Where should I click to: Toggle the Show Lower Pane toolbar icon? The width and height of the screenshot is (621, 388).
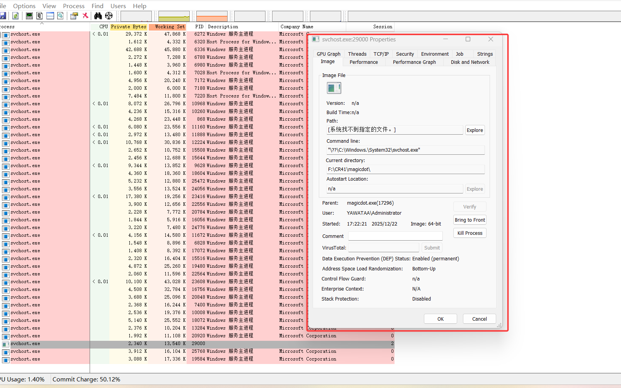[50, 15]
